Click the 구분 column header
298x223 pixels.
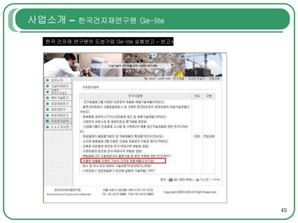209,96
